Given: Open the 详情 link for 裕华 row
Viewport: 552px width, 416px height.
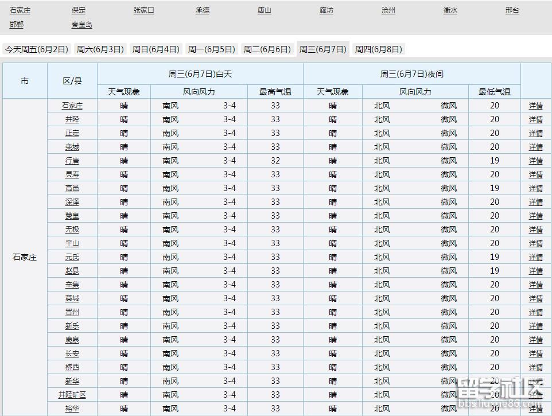Looking at the screenshot, I should point(535,409).
